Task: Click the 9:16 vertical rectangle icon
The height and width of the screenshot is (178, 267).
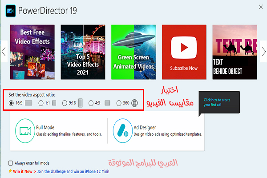Action: [81, 103]
